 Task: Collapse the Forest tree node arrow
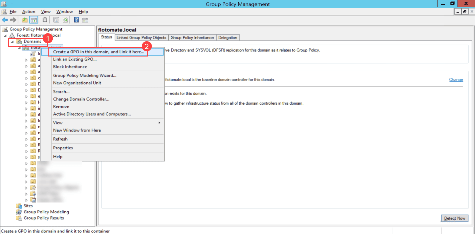(x=5, y=35)
